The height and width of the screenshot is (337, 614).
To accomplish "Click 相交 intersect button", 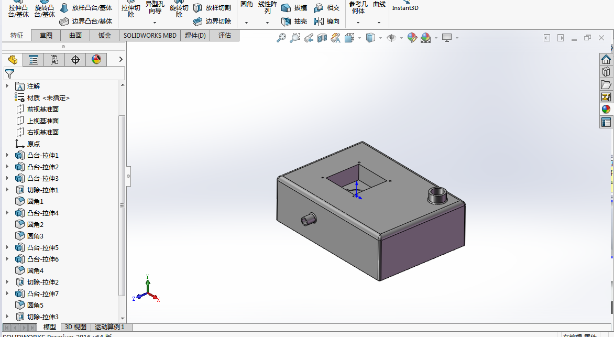I will point(327,8).
